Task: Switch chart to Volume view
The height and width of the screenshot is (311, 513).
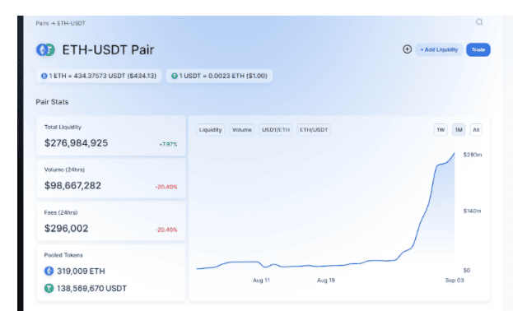Action: [x=242, y=130]
